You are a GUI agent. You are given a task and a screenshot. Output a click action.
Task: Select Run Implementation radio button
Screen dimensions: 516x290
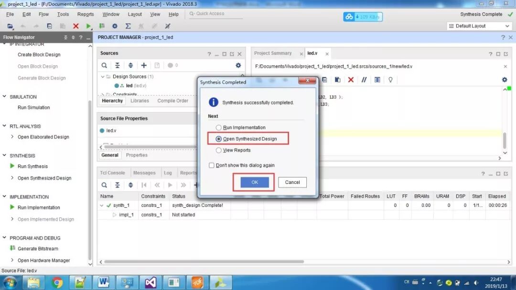point(218,128)
